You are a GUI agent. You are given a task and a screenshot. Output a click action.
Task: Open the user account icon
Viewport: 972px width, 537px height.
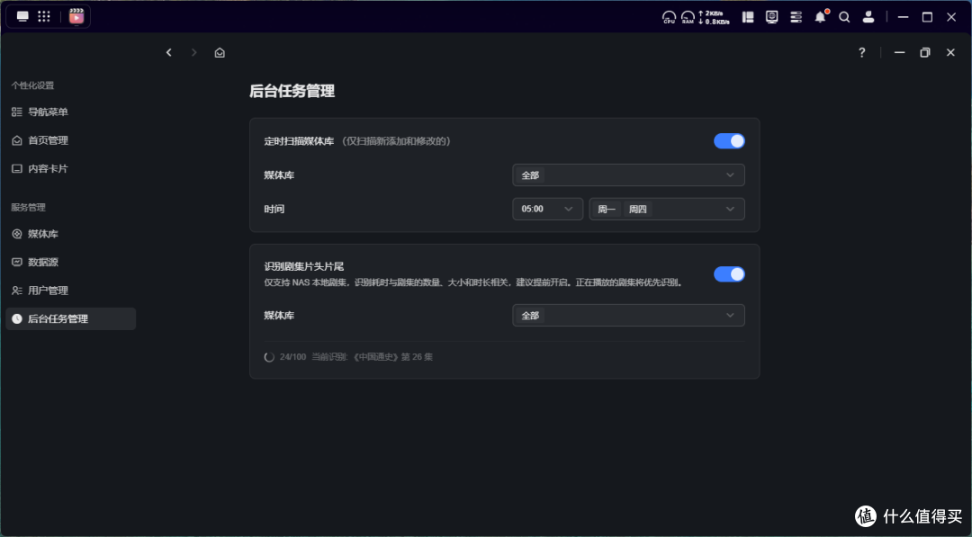click(868, 17)
